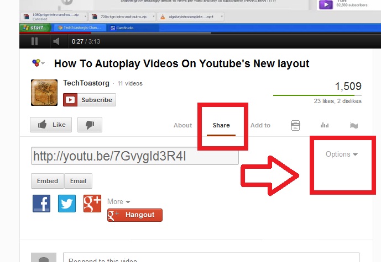381x262 pixels.
Task: Share on Twitter icon
Action: tap(67, 204)
